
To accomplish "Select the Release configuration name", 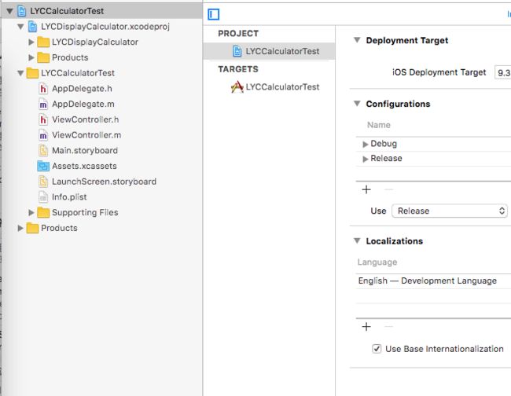I will click(386, 158).
